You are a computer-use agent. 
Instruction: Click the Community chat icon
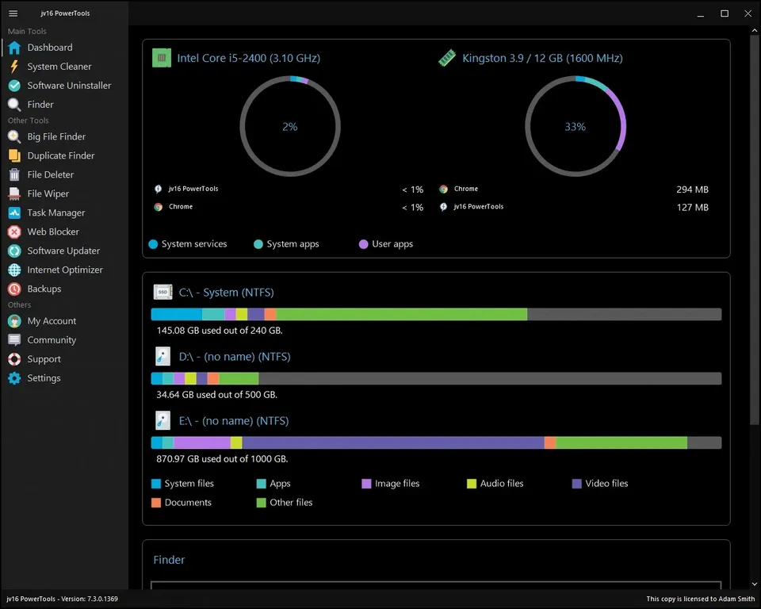point(14,340)
